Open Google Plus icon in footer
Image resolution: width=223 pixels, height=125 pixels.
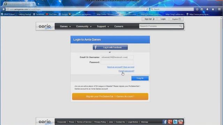(x=170, y=122)
